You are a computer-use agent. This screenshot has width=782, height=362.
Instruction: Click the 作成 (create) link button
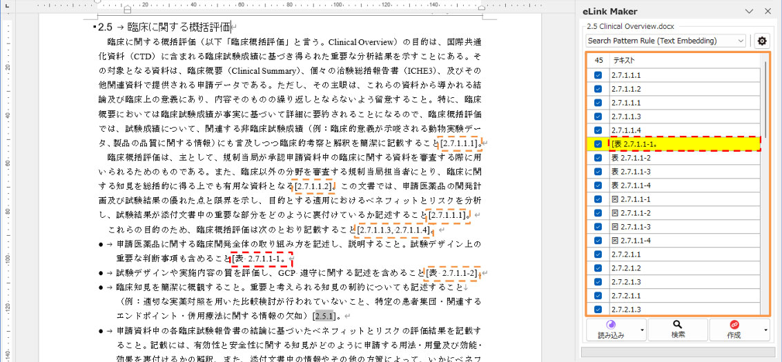tap(733, 329)
